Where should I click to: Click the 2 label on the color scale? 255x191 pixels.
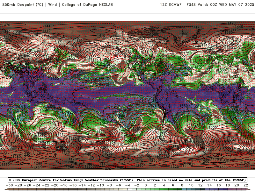click(155, 185)
